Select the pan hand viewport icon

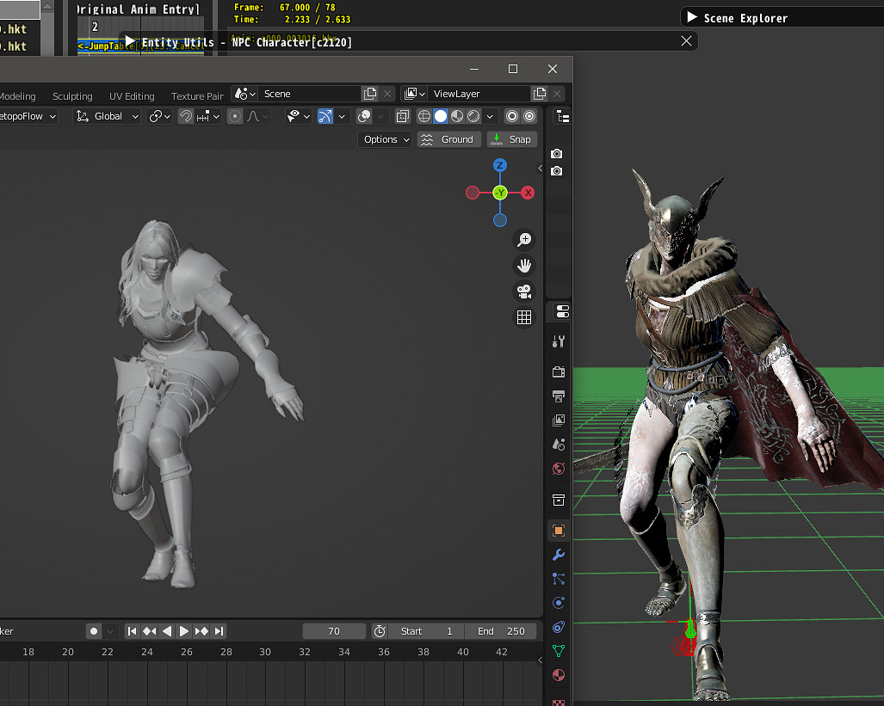click(523, 266)
